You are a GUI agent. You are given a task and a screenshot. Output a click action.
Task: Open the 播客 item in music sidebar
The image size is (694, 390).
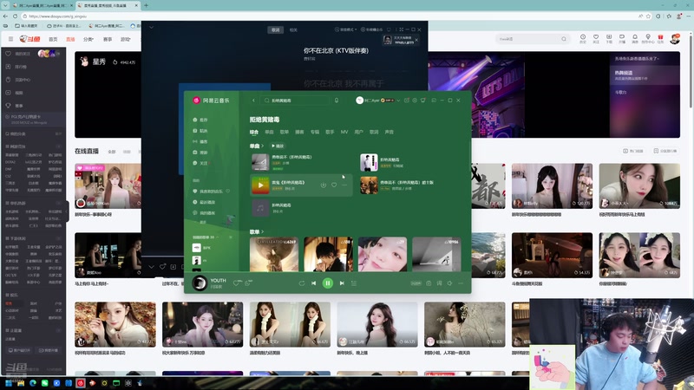[200, 141]
